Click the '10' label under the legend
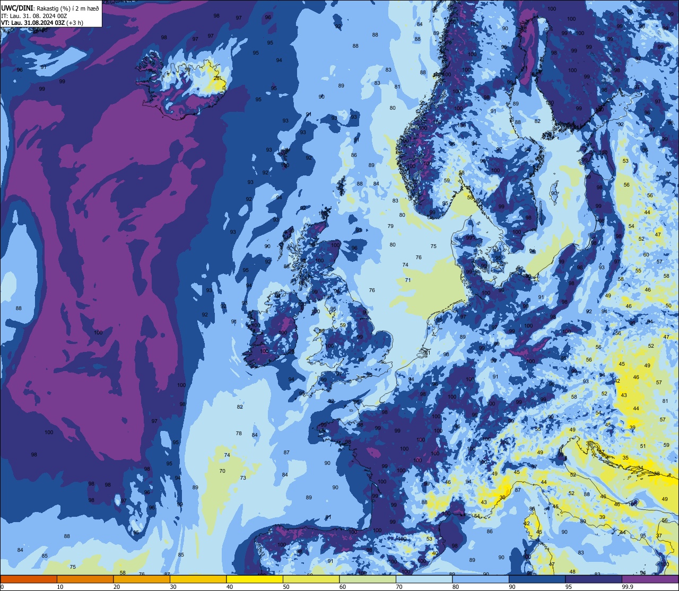The image size is (679, 591). pos(60,587)
